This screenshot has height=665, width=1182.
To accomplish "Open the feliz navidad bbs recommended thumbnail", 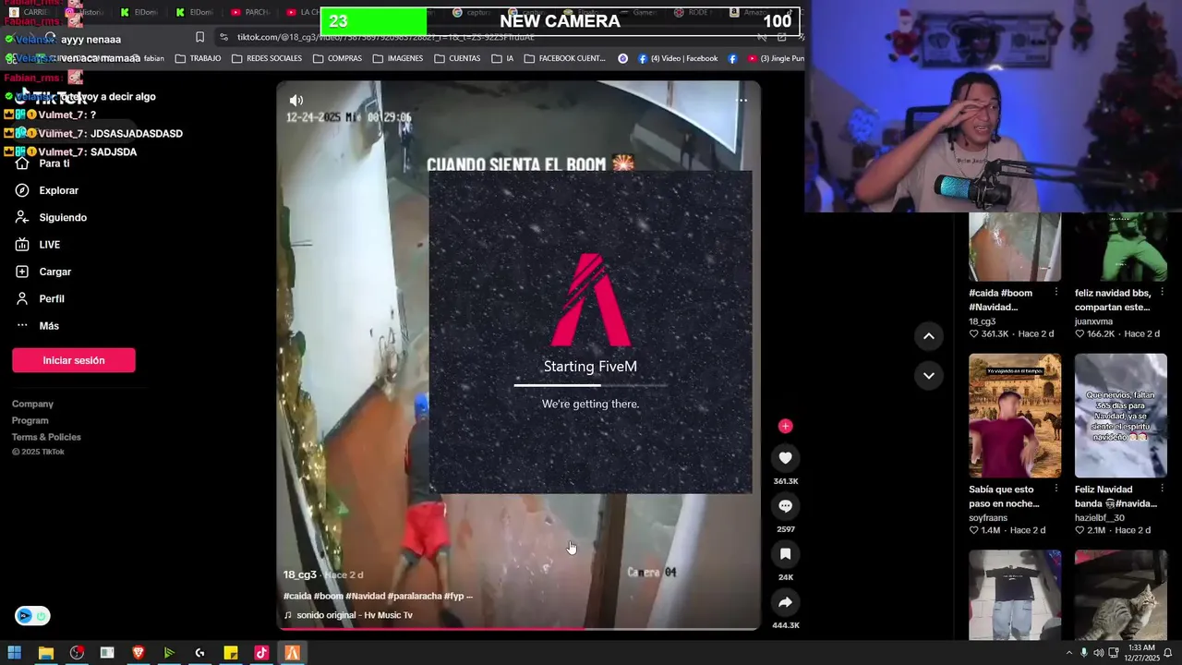I will (1121, 247).
